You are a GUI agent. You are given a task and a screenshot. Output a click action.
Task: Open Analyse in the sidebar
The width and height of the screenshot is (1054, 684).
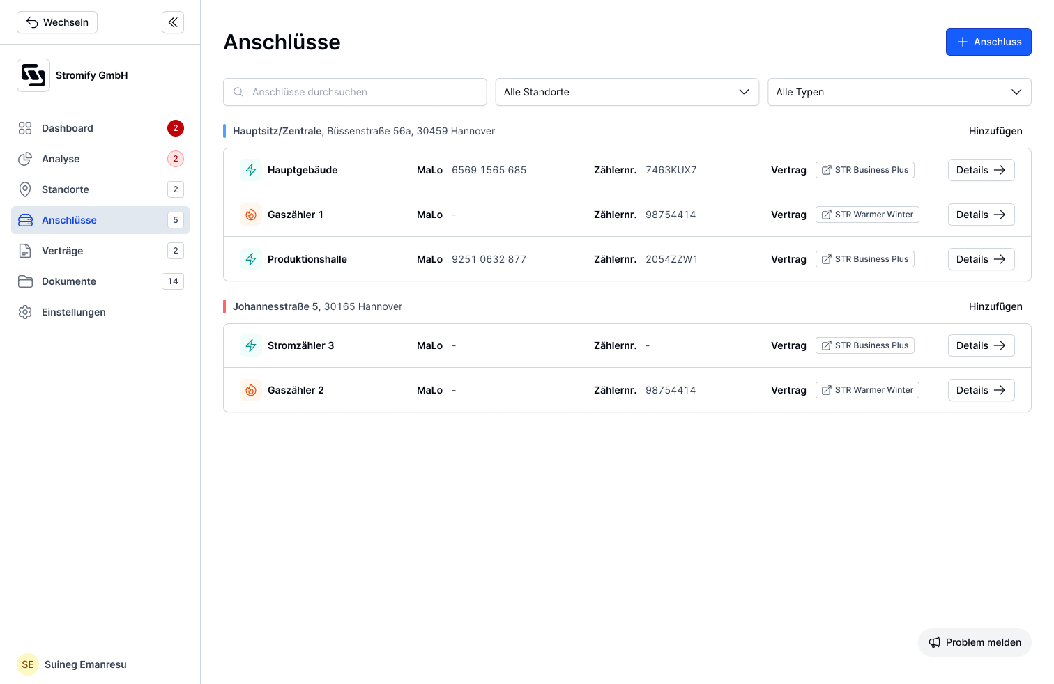click(100, 159)
